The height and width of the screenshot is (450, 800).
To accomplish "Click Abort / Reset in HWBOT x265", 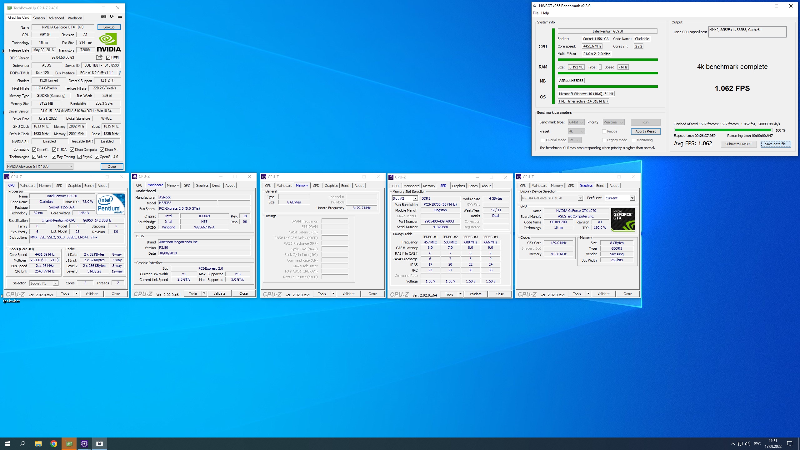I will (646, 131).
